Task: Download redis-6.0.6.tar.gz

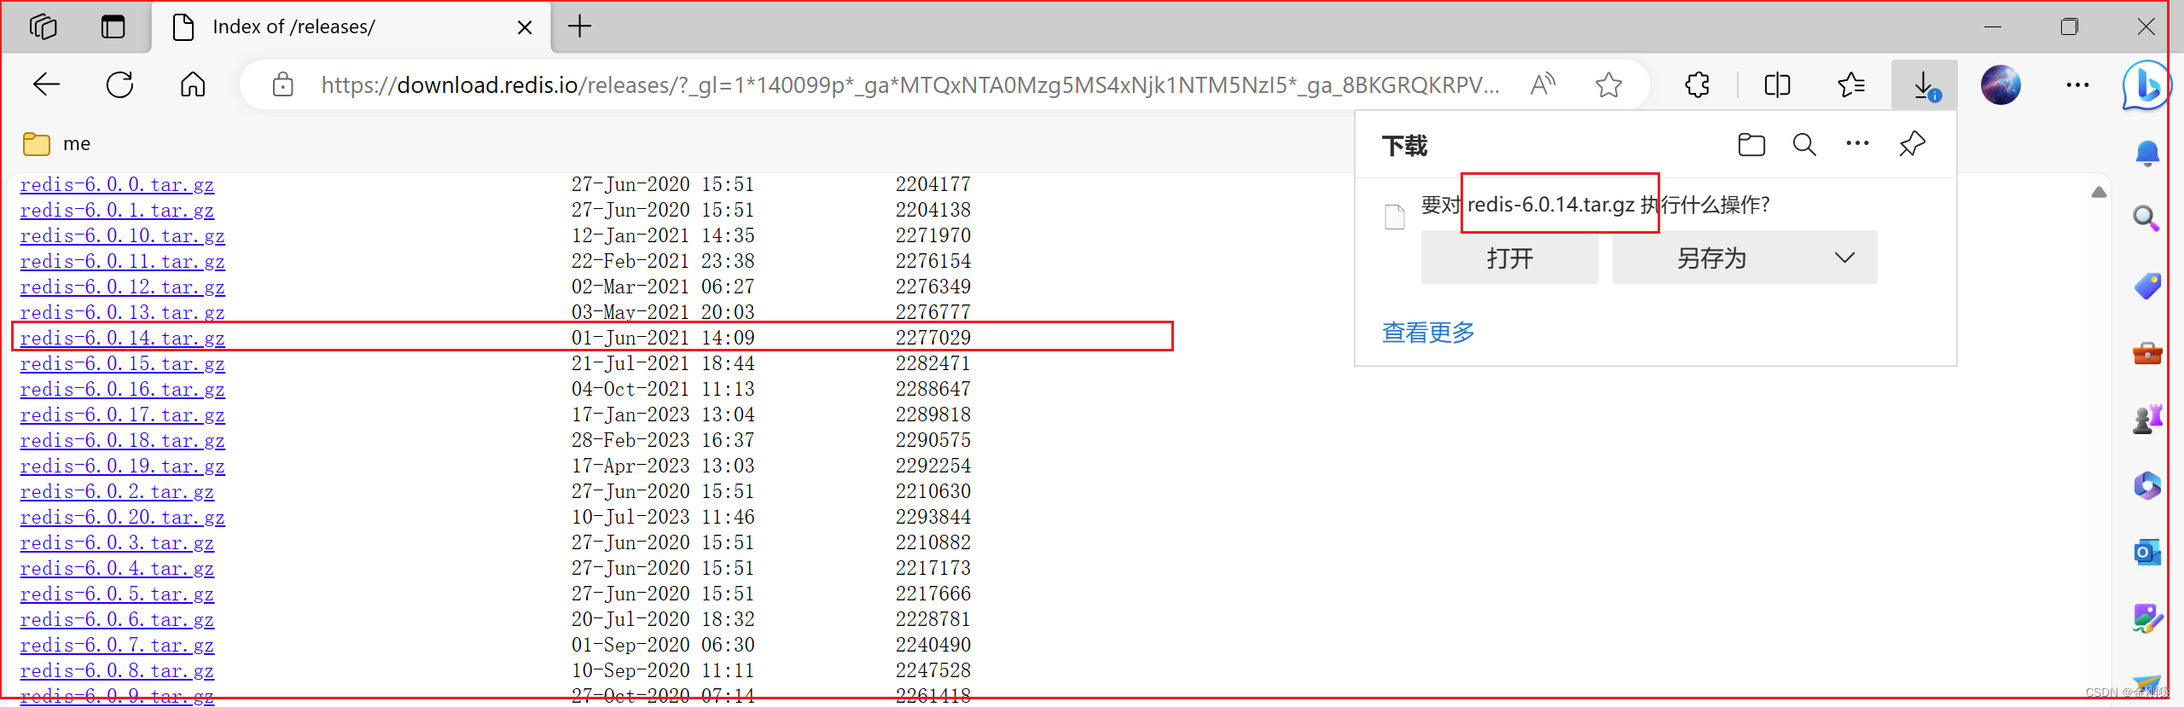Action: (x=117, y=619)
